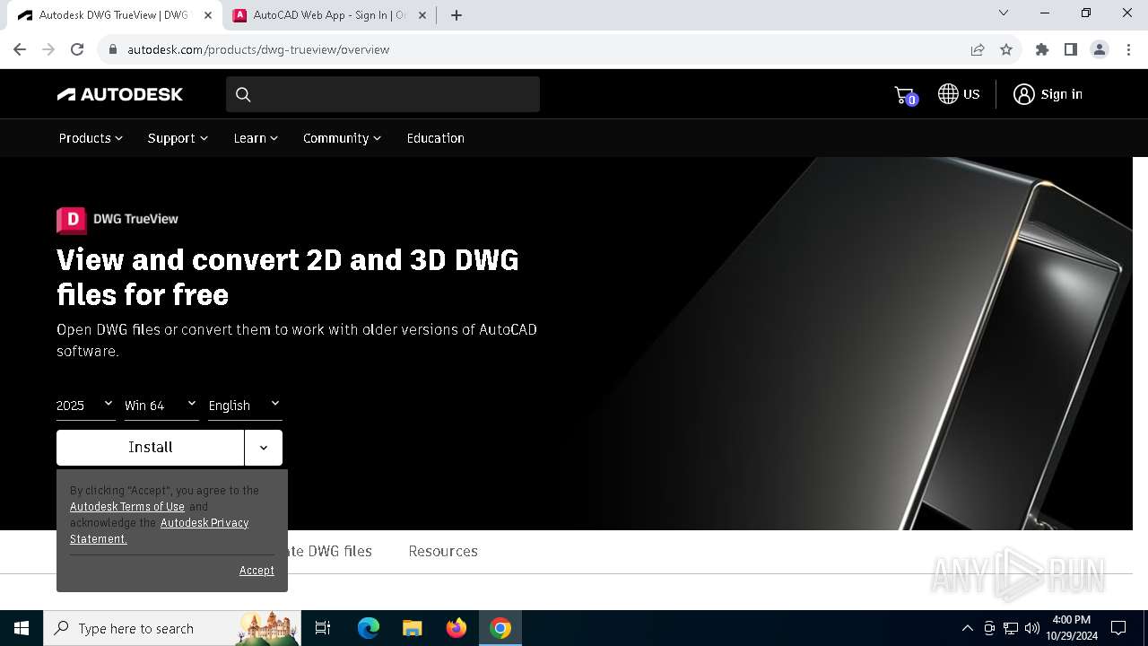Viewport: 1148px width, 646px height.
Task: Expand the Community menu
Action: tap(342, 138)
